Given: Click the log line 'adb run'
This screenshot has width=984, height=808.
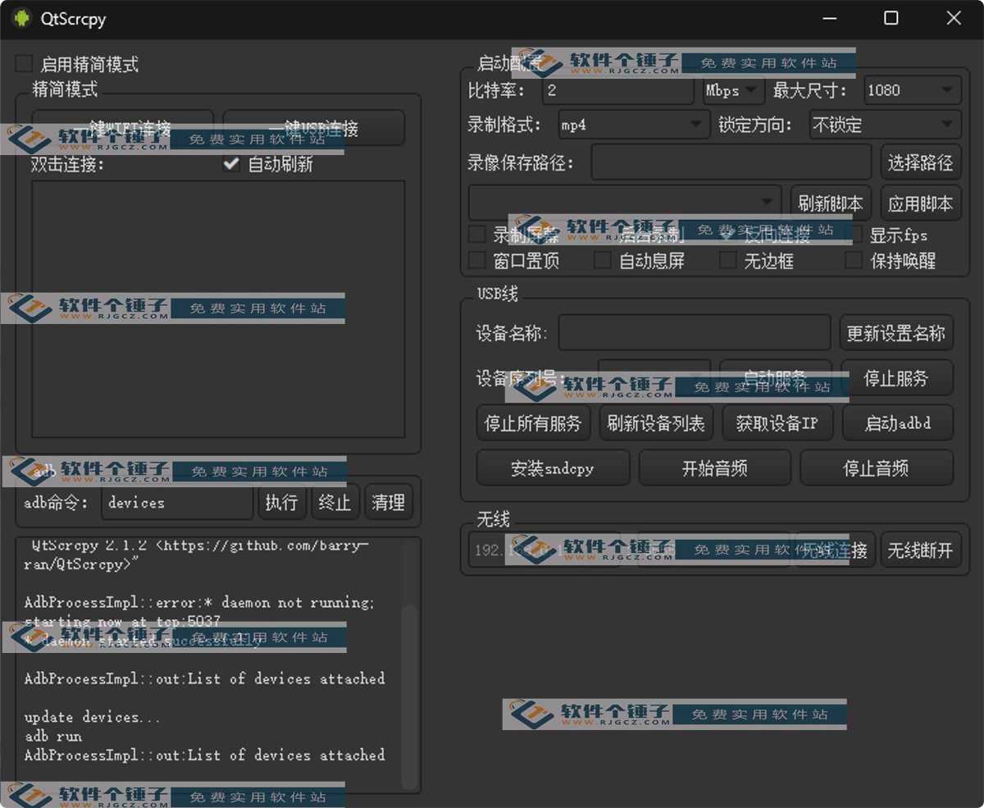Looking at the screenshot, I should tap(52, 736).
